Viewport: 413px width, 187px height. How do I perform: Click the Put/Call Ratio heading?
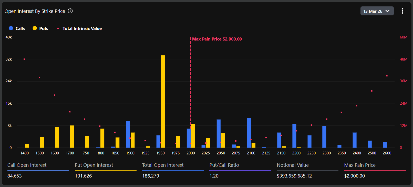point(224,165)
